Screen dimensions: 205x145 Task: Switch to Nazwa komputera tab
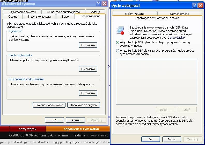click(x=40, y=17)
